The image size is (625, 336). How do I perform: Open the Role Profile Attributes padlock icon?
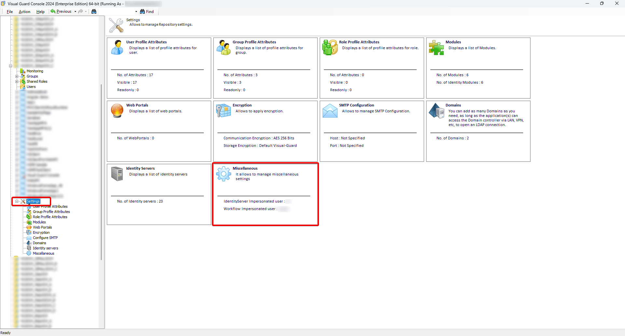330,48
